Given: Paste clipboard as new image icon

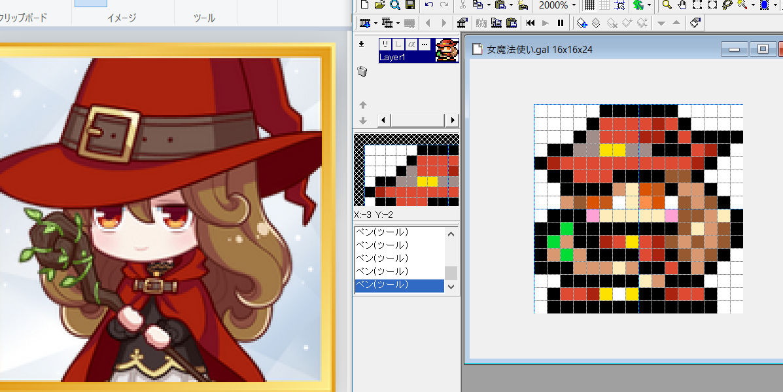Looking at the screenshot, I should click(x=523, y=5).
